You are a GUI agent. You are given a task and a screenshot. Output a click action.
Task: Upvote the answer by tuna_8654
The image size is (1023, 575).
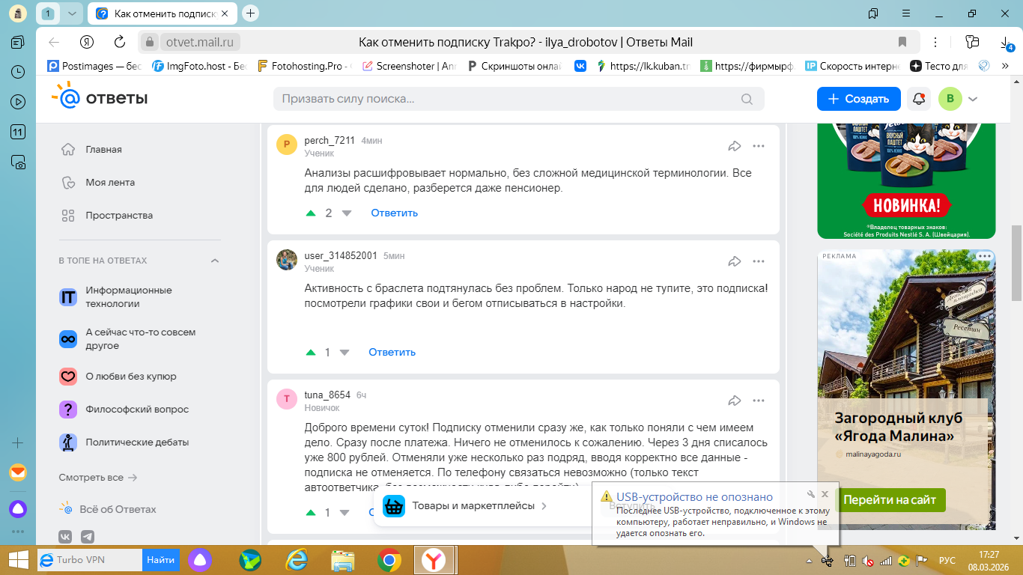click(311, 513)
